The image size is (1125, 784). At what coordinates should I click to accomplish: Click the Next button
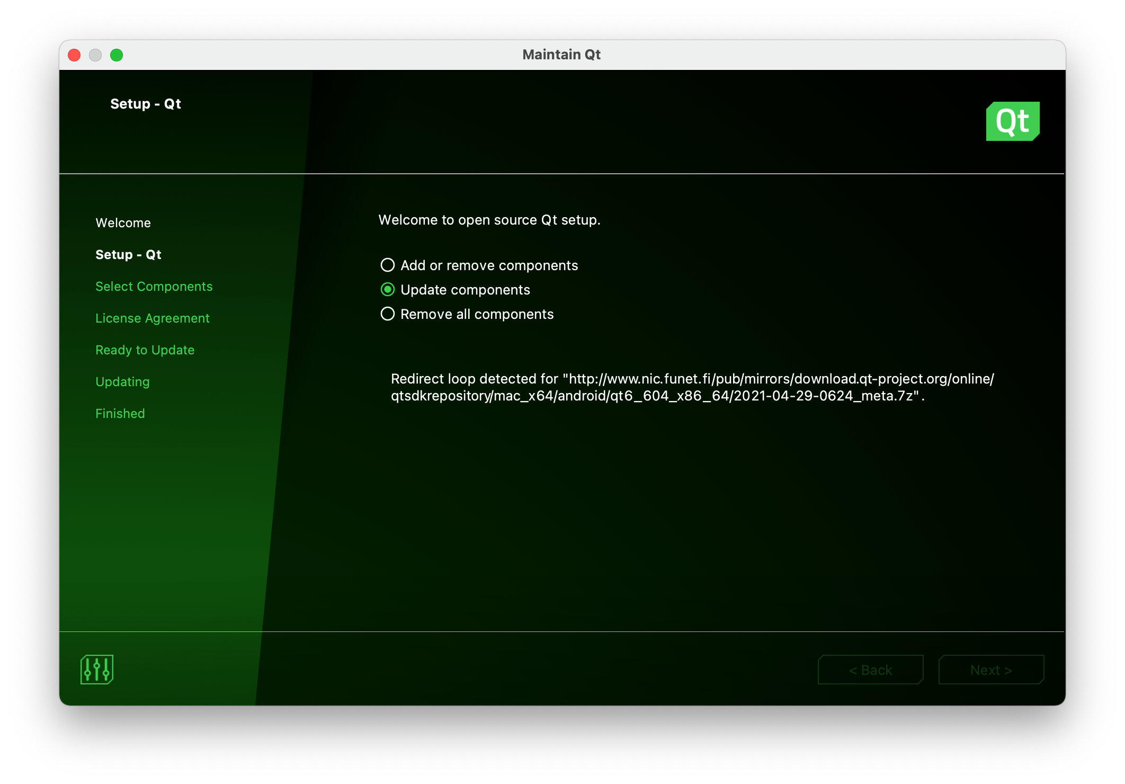pos(991,670)
